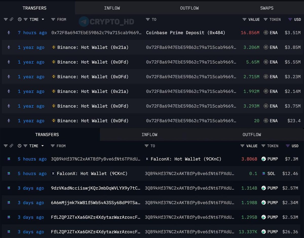Click the $5.55M USD amount
The image size is (304, 238).
(x=293, y=62)
